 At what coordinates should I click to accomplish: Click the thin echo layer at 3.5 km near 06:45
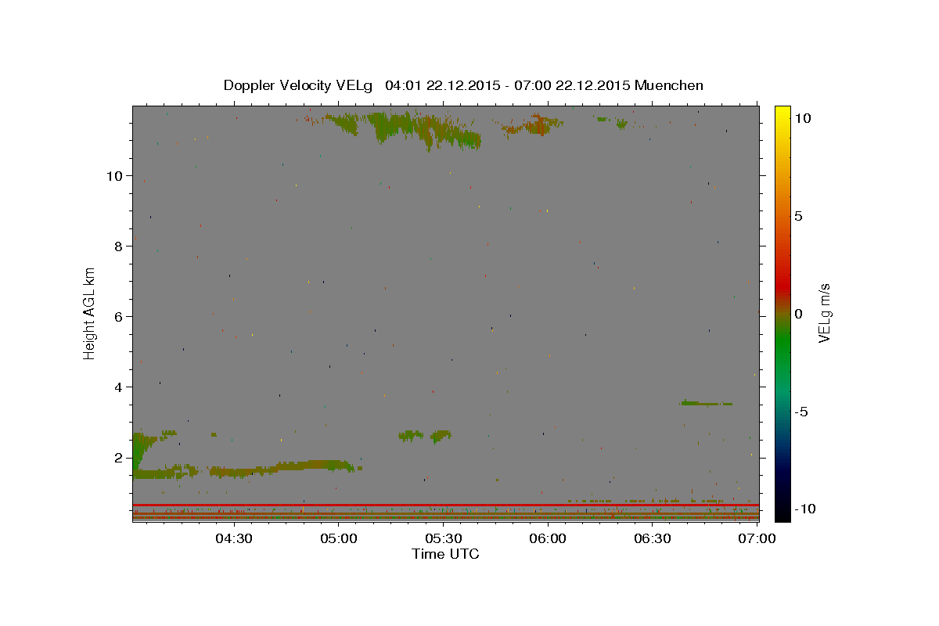coord(706,403)
